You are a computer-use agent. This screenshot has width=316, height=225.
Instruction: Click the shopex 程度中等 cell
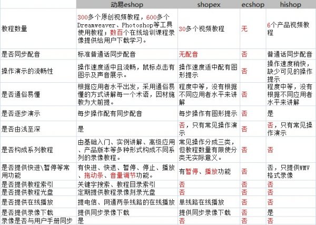coord(208,94)
